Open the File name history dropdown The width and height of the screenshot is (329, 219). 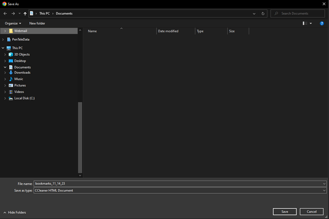coord(324,184)
